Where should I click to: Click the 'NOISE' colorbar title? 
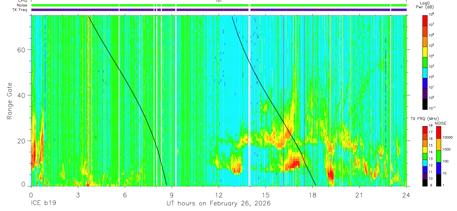[441, 123]
